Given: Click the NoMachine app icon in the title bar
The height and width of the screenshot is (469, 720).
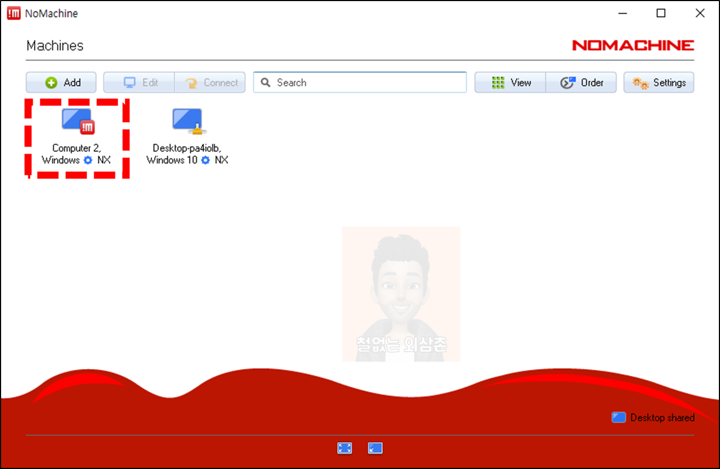Looking at the screenshot, I should coord(14,14).
